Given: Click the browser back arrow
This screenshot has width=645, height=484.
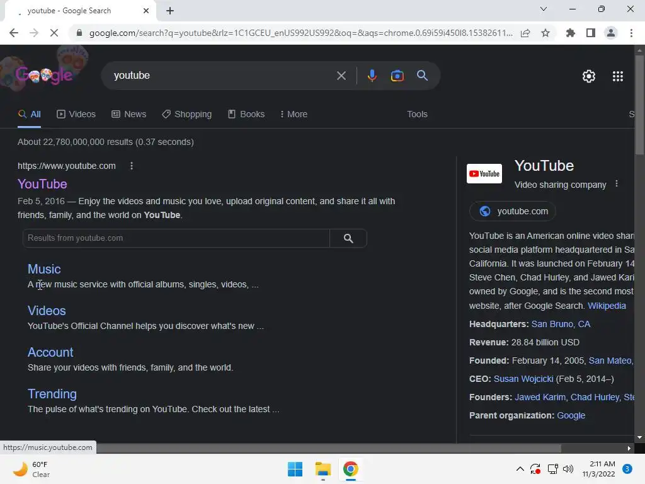Looking at the screenshot, I should [x=14, y=33].
